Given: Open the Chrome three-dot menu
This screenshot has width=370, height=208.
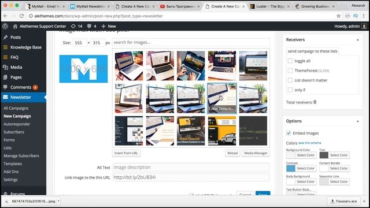Looking at the screenshot, I should pyautogui.click(x=364, y=16).
